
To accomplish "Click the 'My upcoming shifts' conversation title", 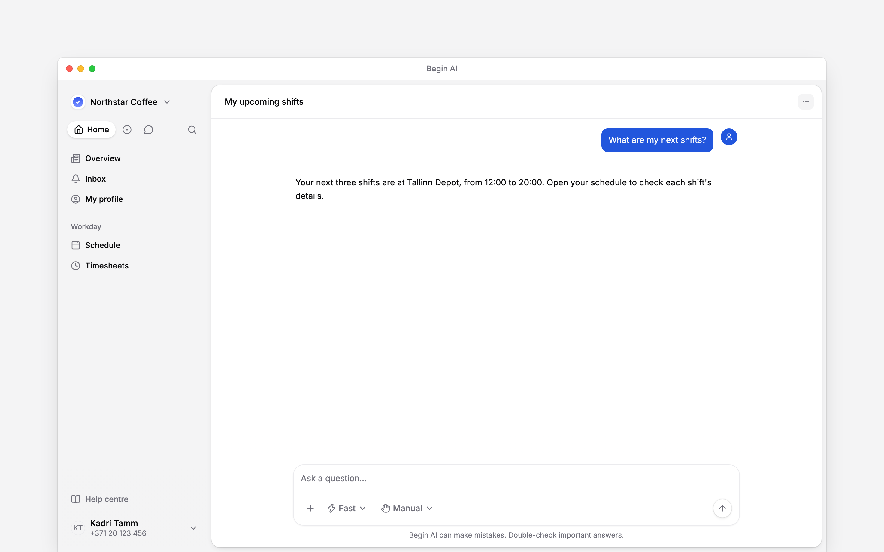I will [264, 102].
